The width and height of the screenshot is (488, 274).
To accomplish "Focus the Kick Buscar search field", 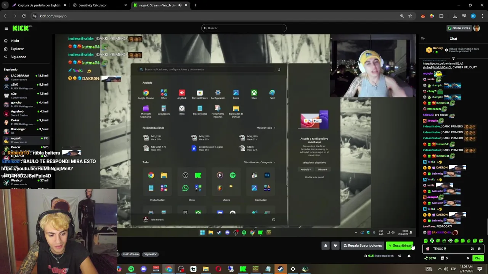I will pyautogui.click(x=244, y=28).
